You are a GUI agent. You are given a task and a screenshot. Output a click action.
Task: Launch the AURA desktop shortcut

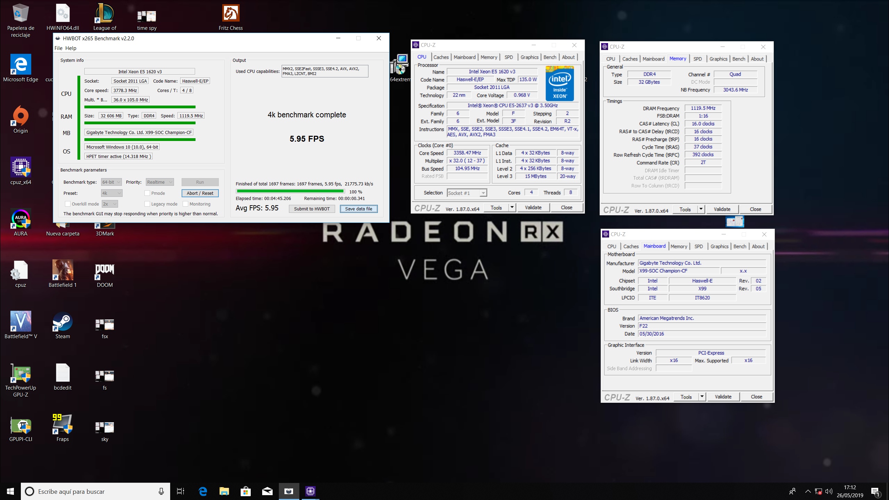coord(20,222)
